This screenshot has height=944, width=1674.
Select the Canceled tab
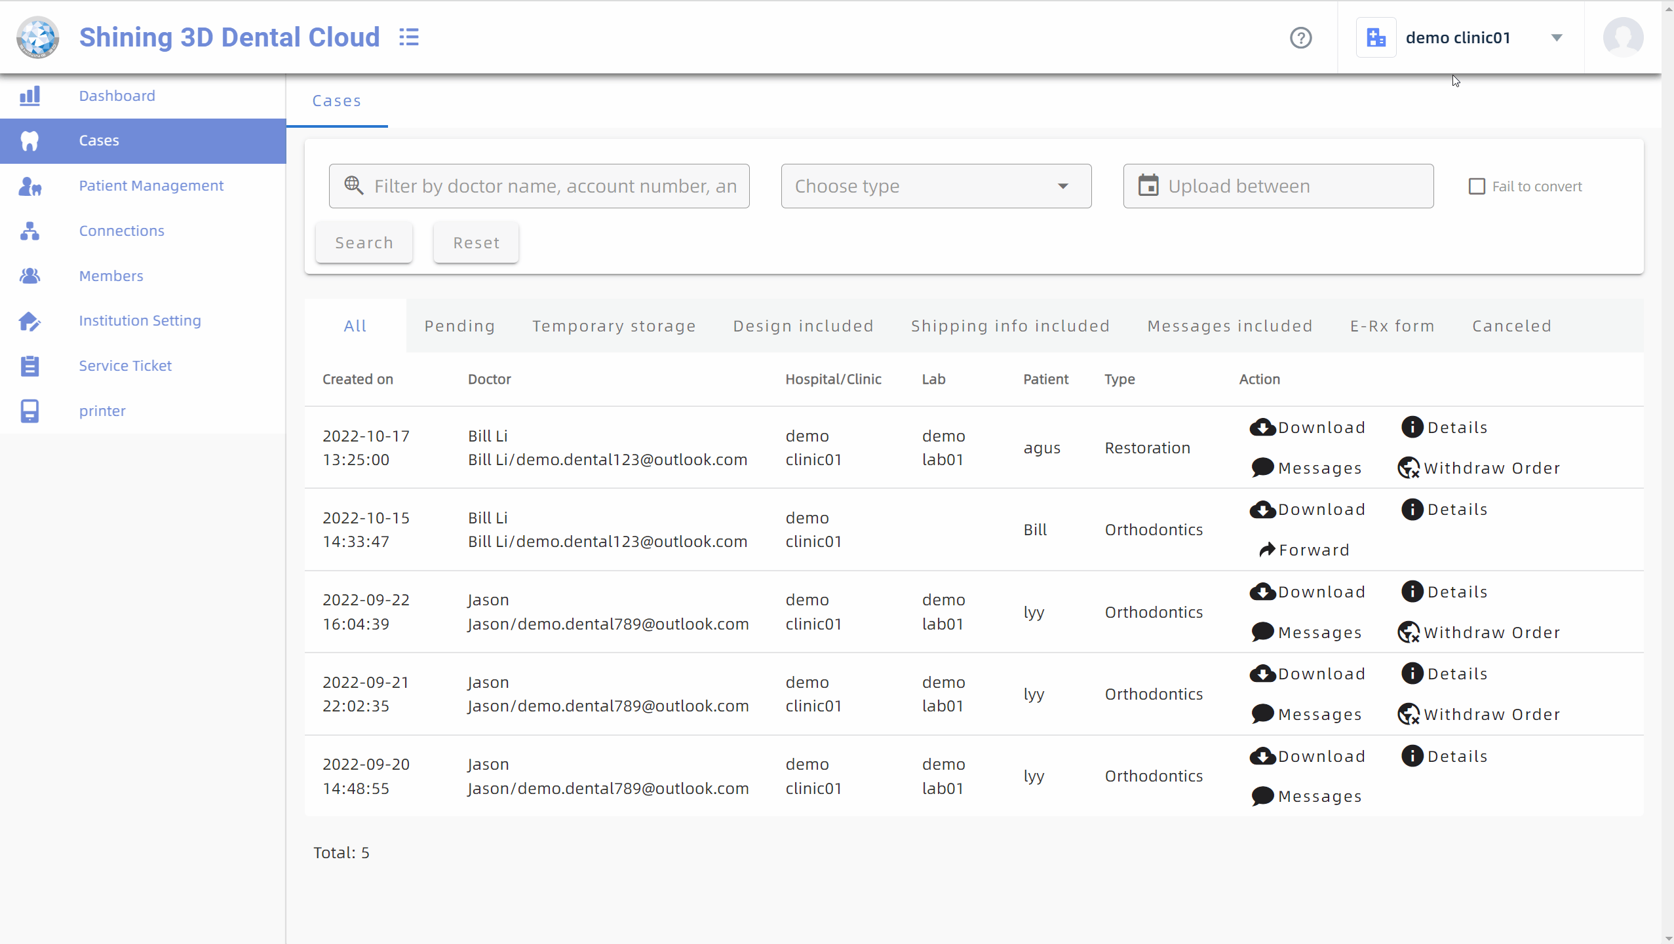(x=1511, y=326)
